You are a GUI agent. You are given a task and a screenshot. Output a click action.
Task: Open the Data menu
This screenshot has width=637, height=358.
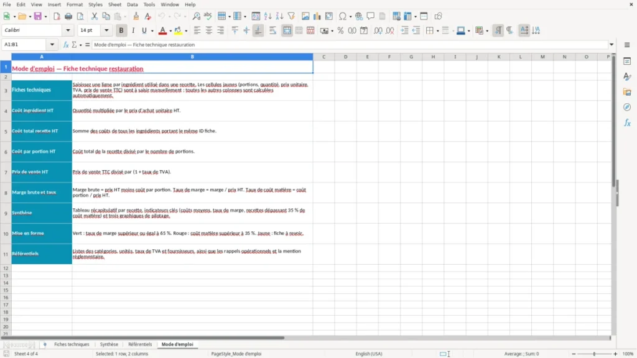tap(133, 4)
